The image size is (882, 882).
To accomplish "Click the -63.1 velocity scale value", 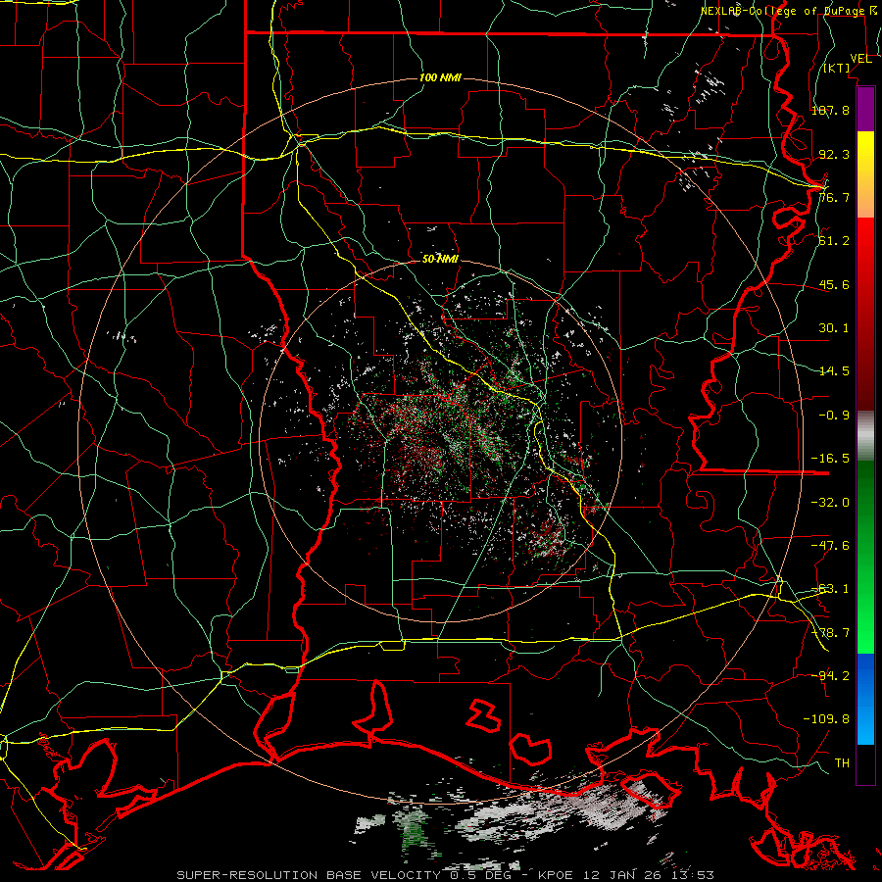I will tap(830, 589).
